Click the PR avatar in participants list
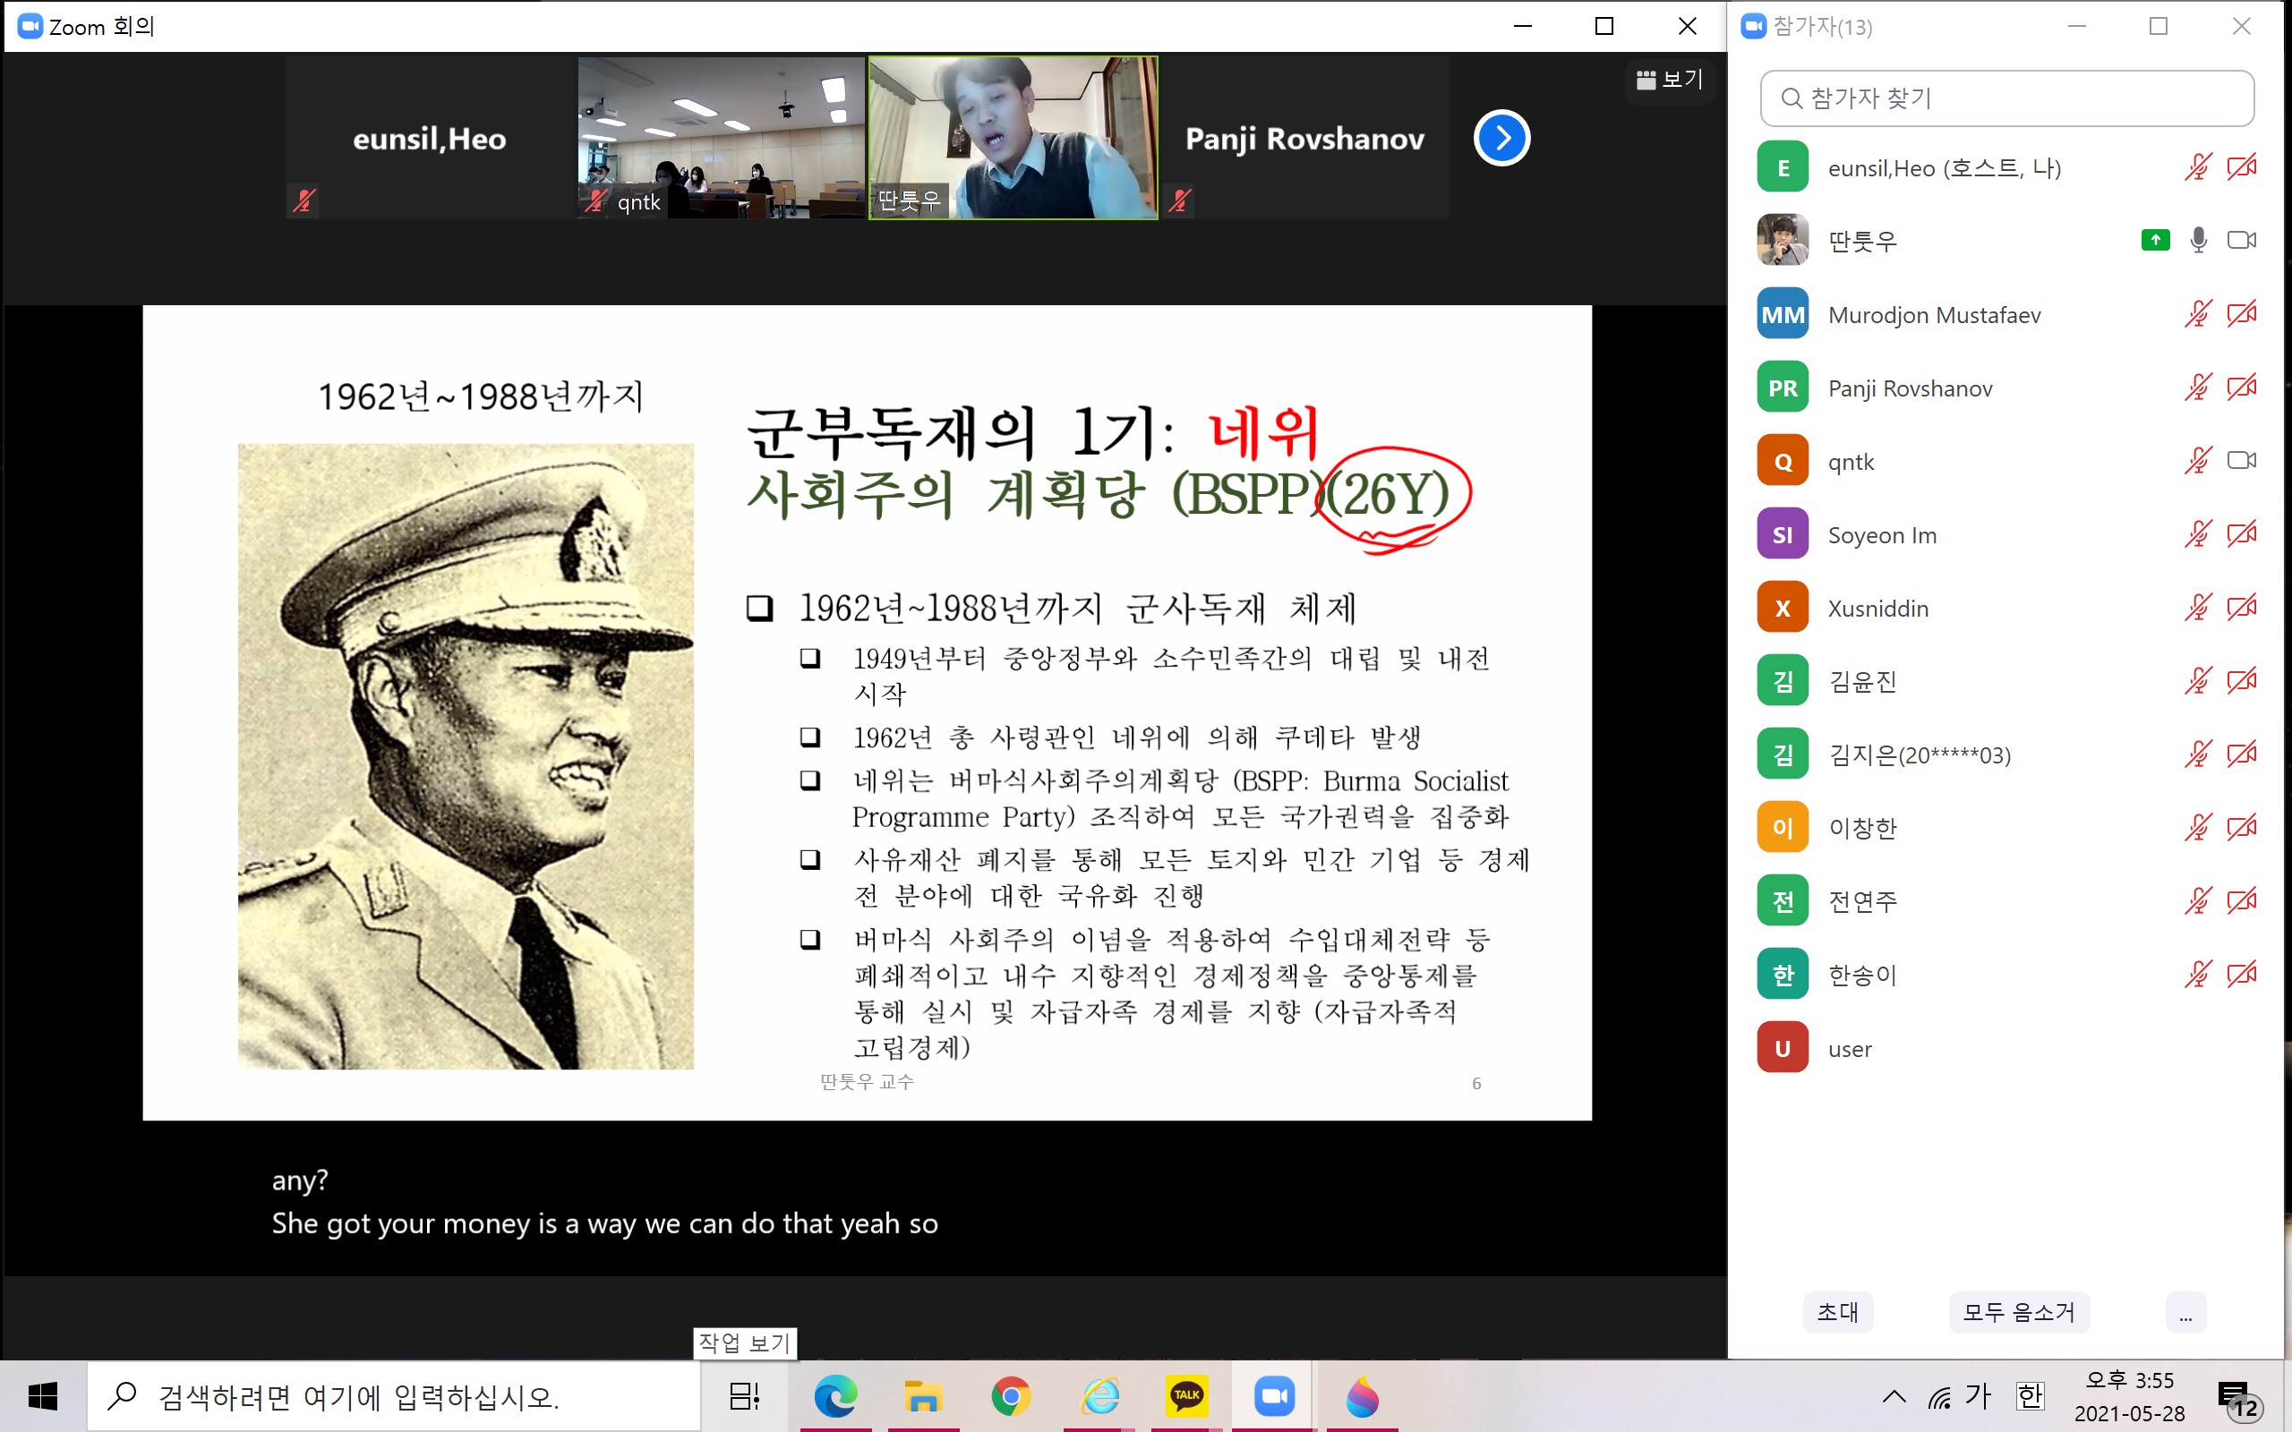The height and width of the screenshot is (1432, 2292). click(1783, 388)
